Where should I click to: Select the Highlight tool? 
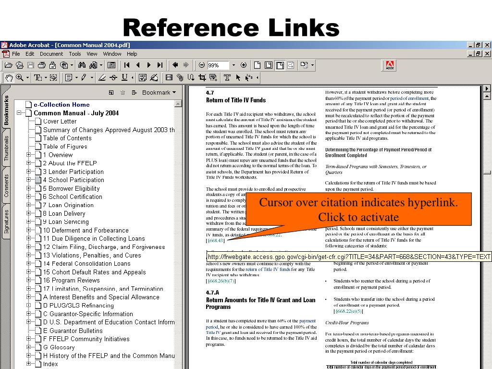coord(102,77)
